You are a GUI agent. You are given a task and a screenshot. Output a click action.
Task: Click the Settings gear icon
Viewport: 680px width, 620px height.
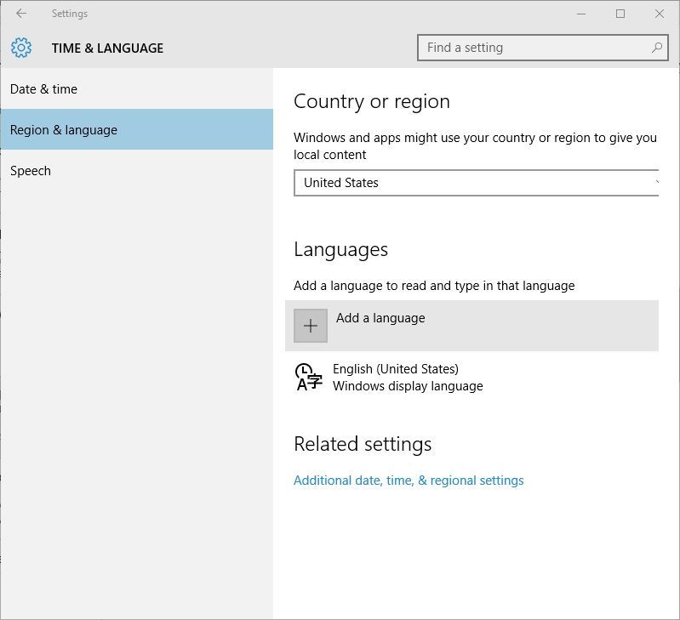point(21,48)
